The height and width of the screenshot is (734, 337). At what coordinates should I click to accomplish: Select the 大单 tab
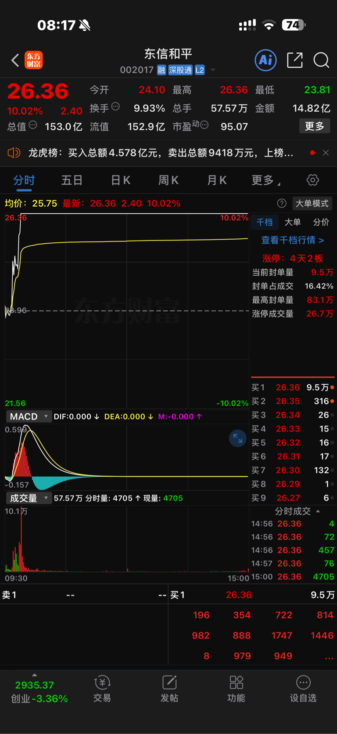(293, 222)
